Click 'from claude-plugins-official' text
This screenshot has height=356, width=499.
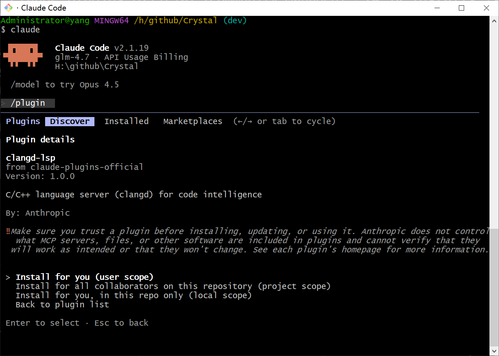[74, 167]
